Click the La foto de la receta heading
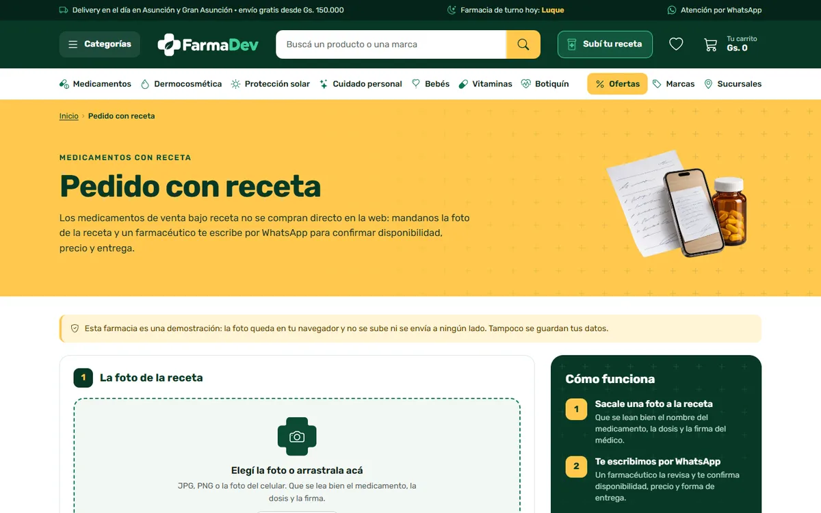Image resolution: width=821 pixels, height=513 pixels. (x=151, y=378)
